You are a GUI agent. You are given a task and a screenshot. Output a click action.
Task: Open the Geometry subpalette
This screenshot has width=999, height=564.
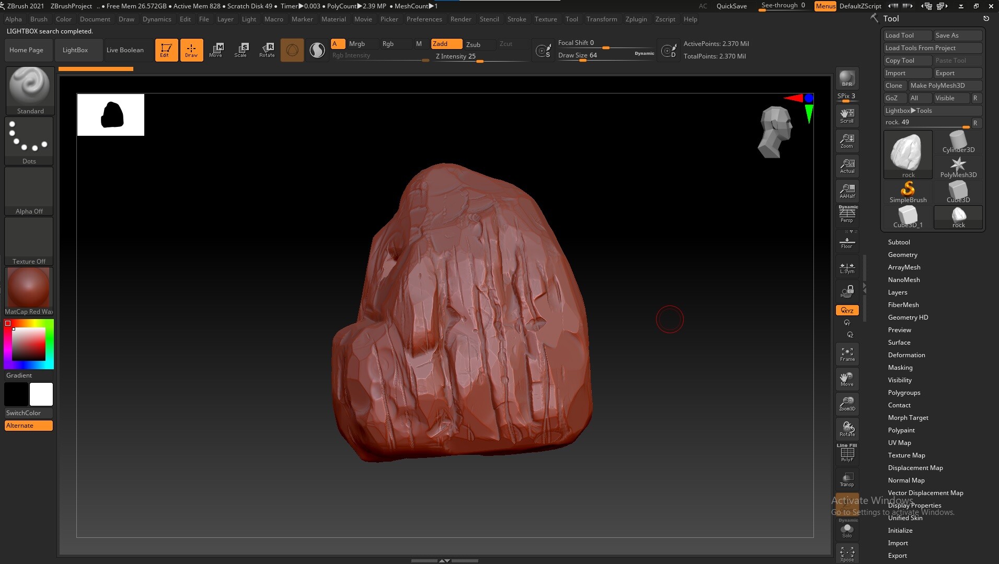pyautogui.click(x=902, y=254)
